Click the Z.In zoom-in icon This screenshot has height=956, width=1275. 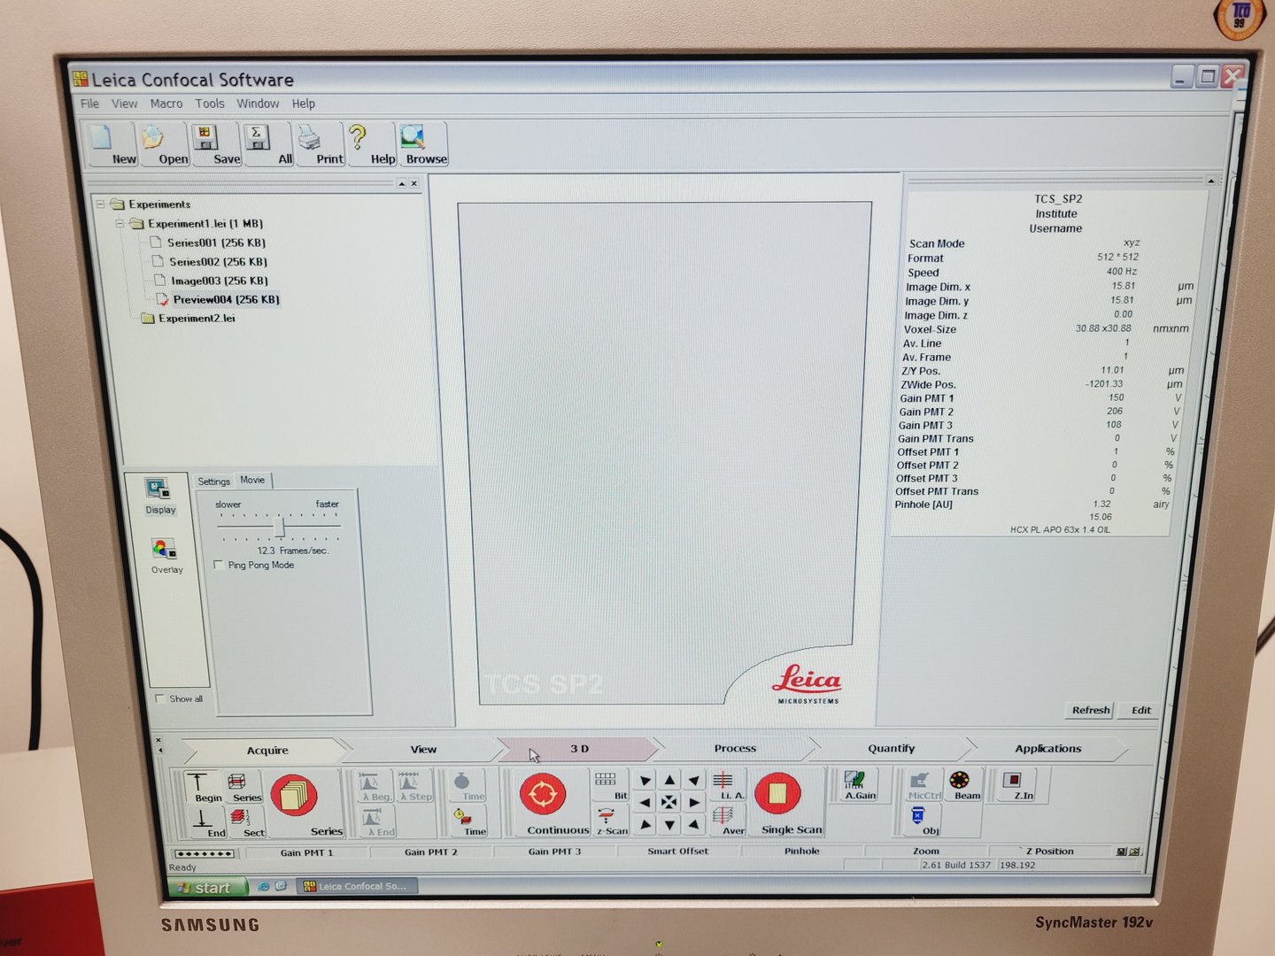tap(1013, 783)
